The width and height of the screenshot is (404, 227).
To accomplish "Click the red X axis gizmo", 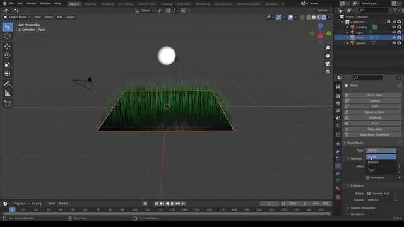I will coord(320,37).
